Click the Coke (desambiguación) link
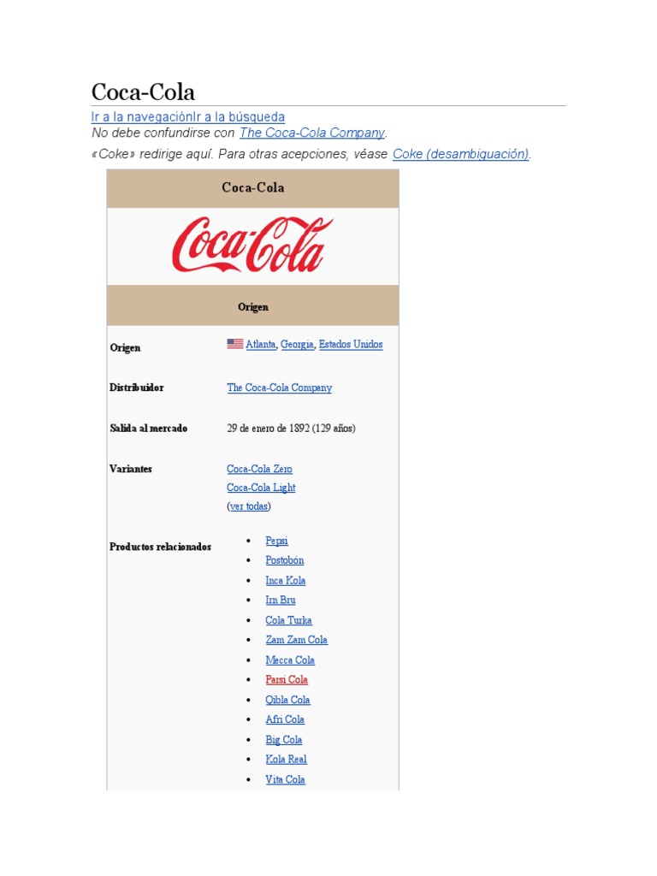 click(461, 154)
